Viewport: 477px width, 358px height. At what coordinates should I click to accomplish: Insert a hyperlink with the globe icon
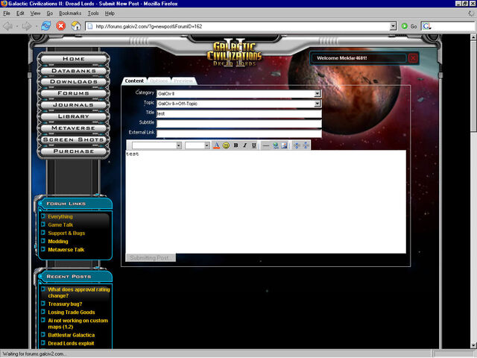[276, 145]
